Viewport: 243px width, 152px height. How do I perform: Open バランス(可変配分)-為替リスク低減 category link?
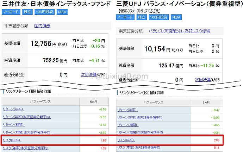click(180, 31)
